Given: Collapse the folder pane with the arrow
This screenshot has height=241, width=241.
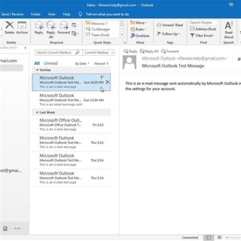Looking at the screenshot, I should click(x=25, y=48).
